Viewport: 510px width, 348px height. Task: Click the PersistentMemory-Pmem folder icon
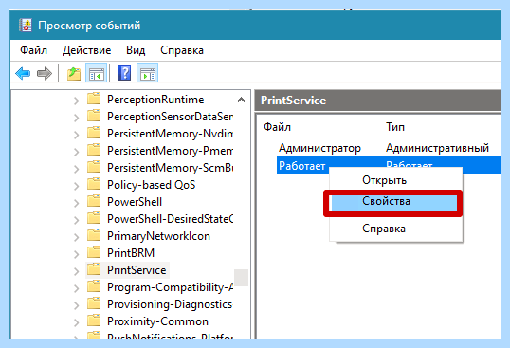coord(94,150)
